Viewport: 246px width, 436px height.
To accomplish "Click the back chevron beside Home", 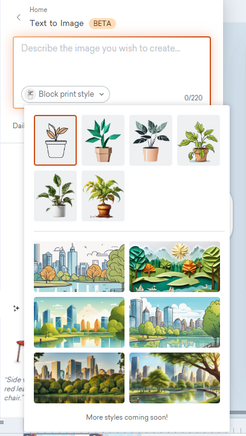I will pos(19,18).
